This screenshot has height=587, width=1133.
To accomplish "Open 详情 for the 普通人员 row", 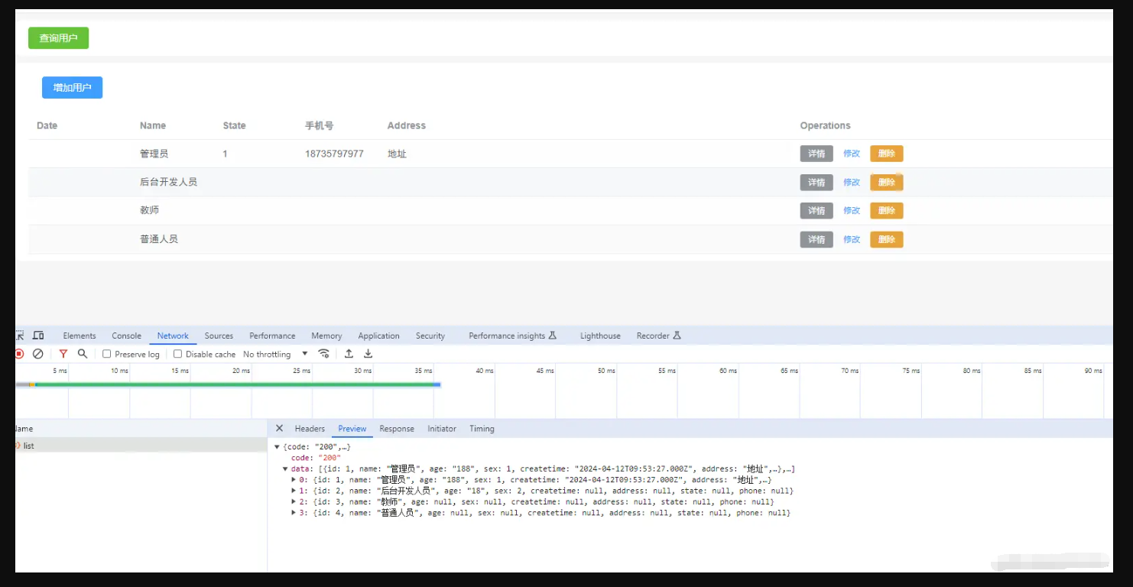I will click(816, 239).
